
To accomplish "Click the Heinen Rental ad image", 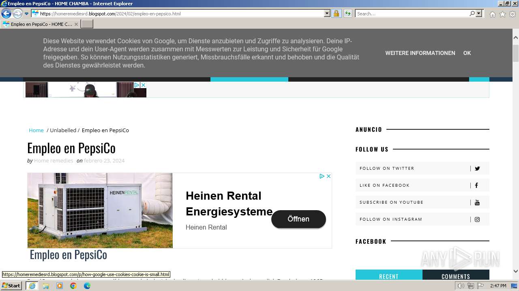I will pyautogui.click(x=100, y=211).
